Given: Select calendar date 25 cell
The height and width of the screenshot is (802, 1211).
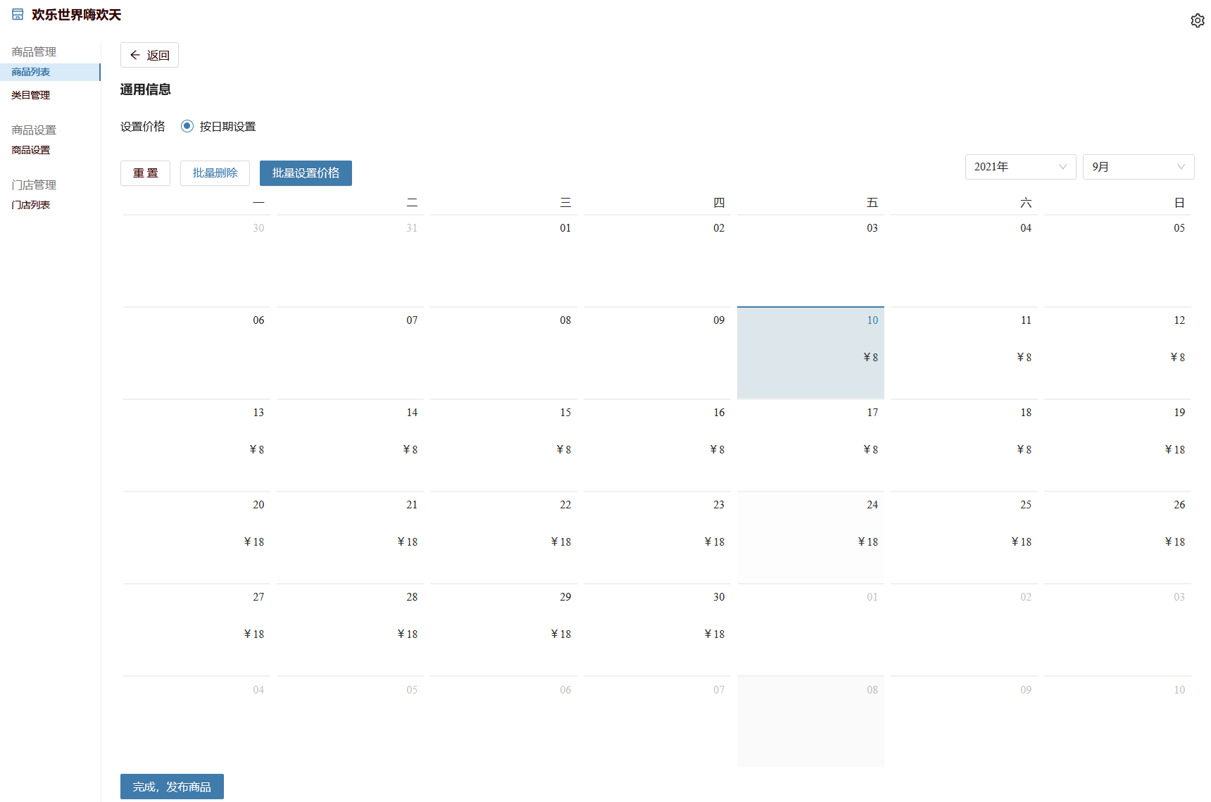Looking at the screenshot, I should (x=964, y=537).
